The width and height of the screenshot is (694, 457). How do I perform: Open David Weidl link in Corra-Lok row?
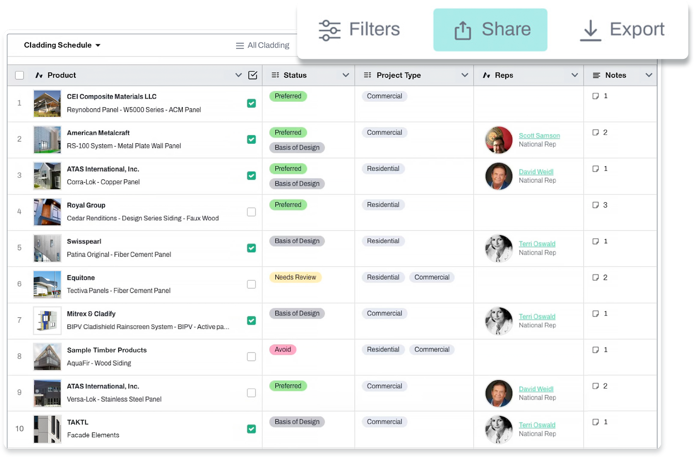point(536,172)
